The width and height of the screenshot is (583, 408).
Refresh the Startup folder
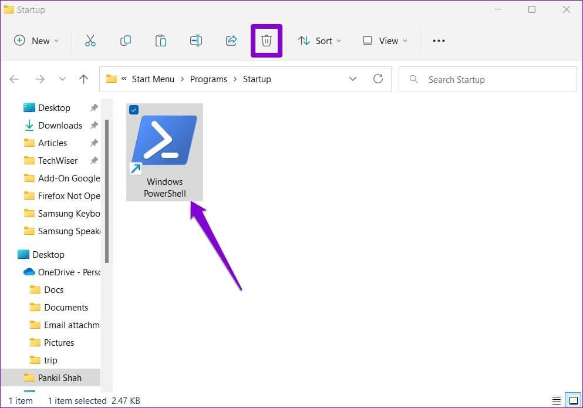378,79
